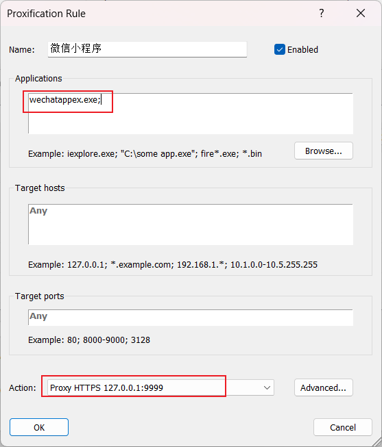Open the Browse... file picker
This screenshot has height=447, width=382.
pyautogui.click(x=324, y=151)
